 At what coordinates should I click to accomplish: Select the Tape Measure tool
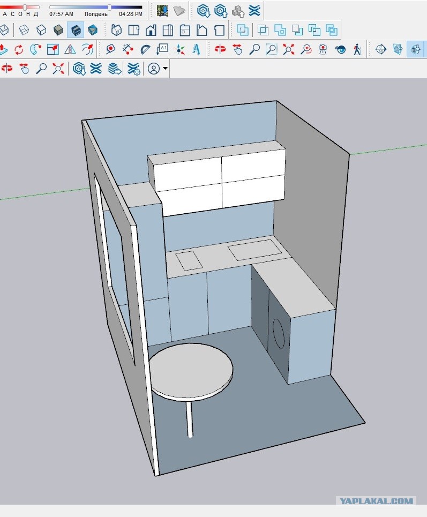coord(110,49)
